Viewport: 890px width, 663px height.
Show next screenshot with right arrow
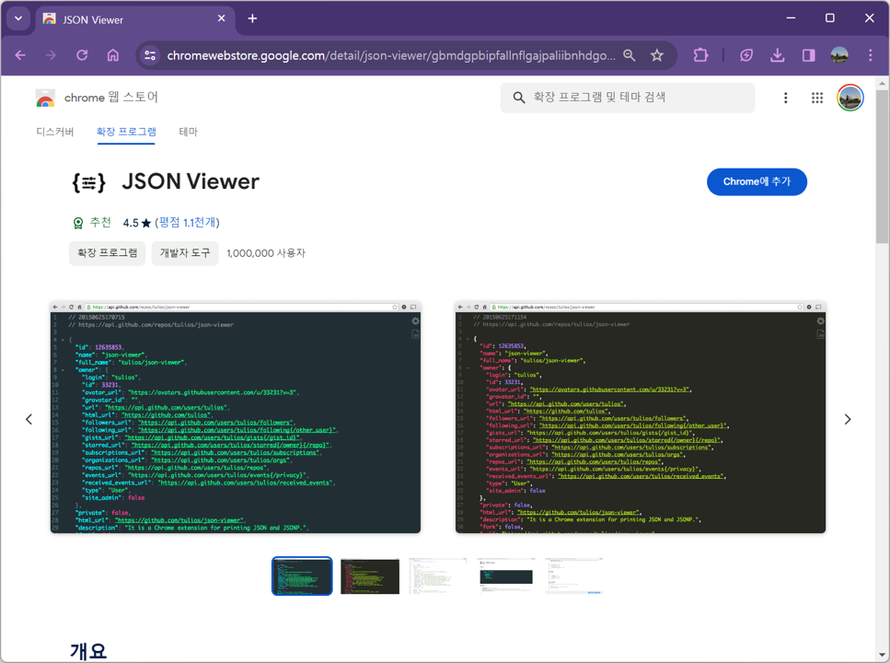848,419
